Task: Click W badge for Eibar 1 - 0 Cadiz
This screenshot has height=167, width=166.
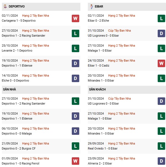Action: (161, 63)
